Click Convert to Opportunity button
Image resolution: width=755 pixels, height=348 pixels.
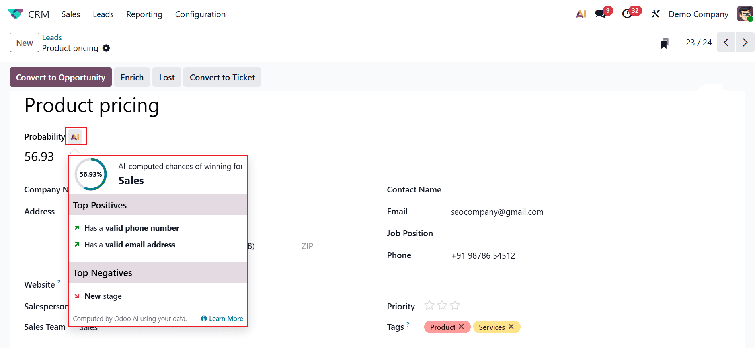(60, 77)
